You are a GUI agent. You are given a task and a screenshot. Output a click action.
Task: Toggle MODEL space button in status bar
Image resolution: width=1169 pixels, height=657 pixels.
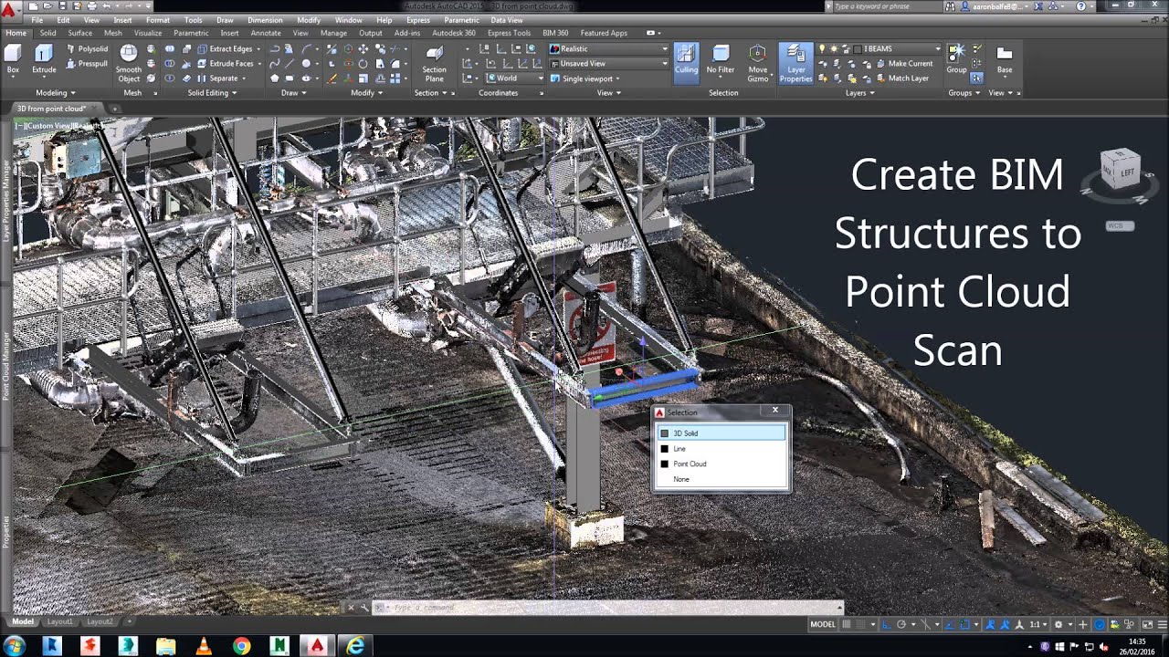(x=822, y=624)
